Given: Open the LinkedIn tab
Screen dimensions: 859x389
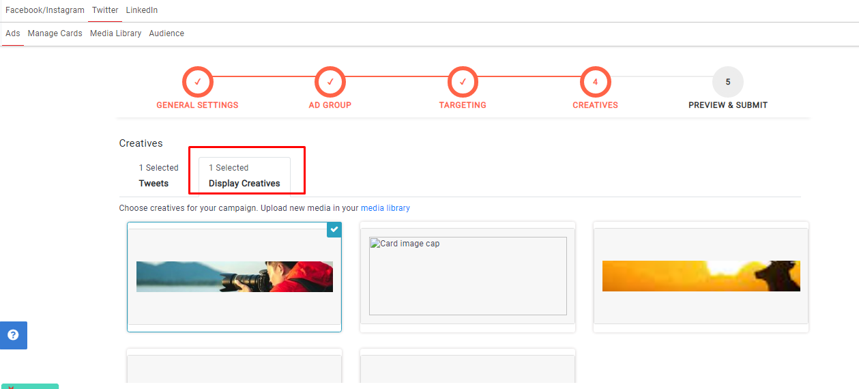Looking at the screenshot, I should point(142,10).
